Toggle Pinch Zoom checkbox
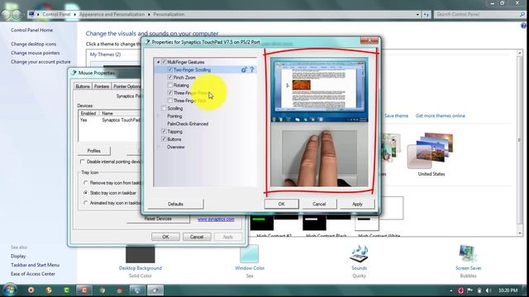This screenshot has height=297, width=529. point(170,78)
